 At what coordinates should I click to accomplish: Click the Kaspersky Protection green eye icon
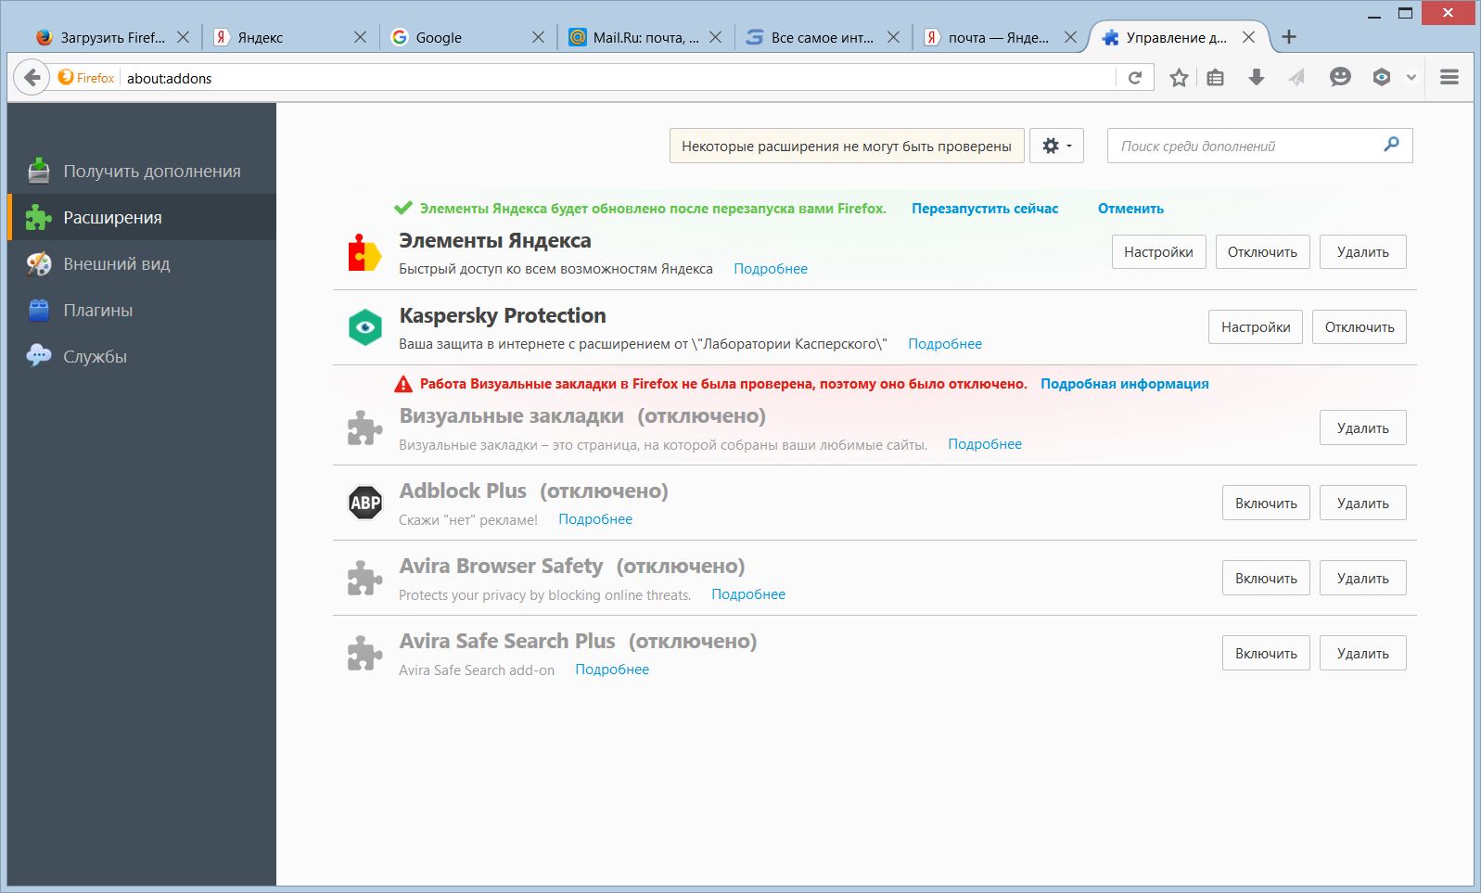point(365,327)
